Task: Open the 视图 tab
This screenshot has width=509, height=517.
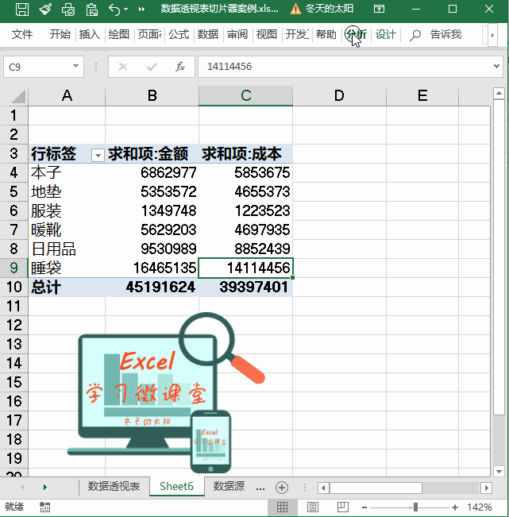Action: (x=266, y=34)
